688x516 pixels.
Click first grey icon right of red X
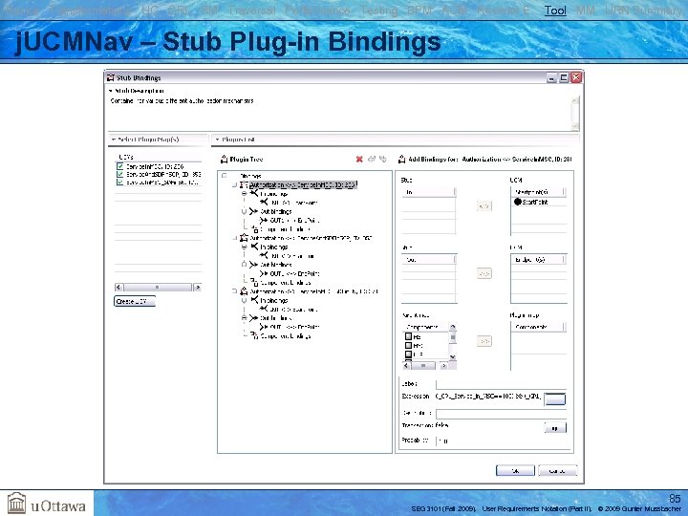(372, 159)
